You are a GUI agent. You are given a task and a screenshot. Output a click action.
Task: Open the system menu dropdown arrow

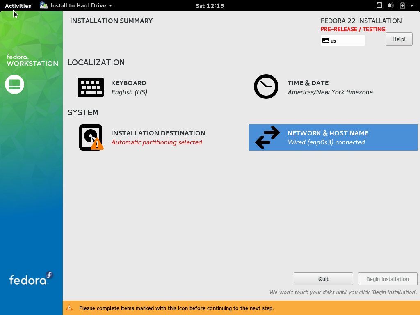[x=412, y=5]
